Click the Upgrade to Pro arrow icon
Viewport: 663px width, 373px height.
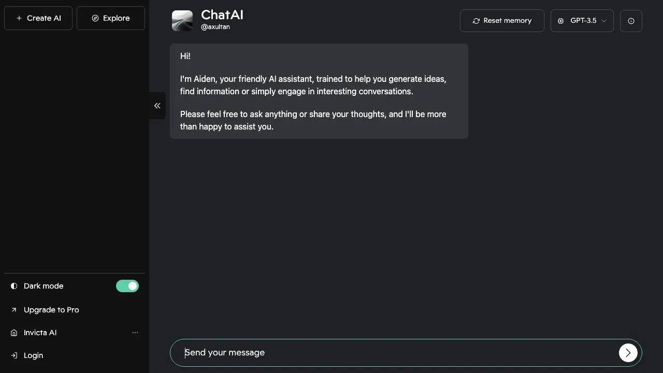(14, 310)
